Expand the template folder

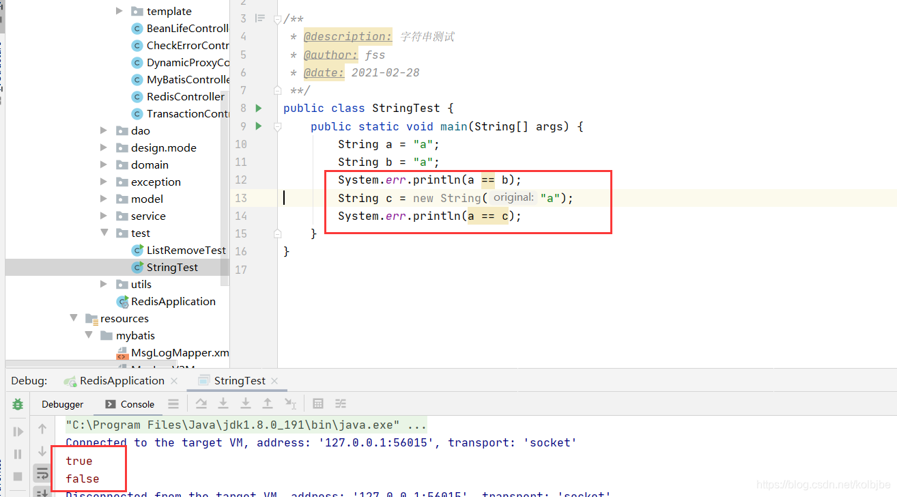point(119,11)
